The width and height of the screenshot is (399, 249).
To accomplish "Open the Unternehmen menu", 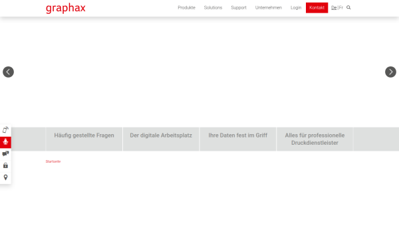I will click(269, 7).
